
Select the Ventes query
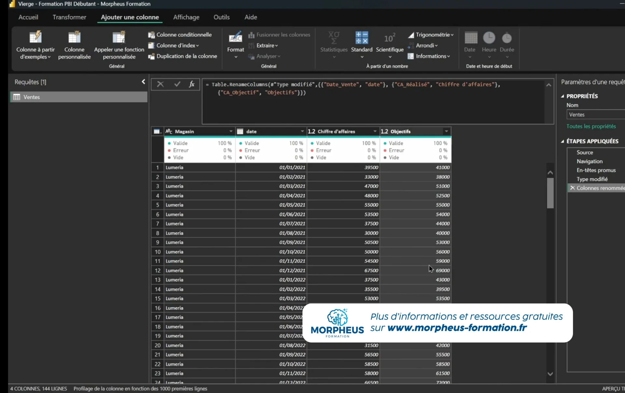pos(79,97)
